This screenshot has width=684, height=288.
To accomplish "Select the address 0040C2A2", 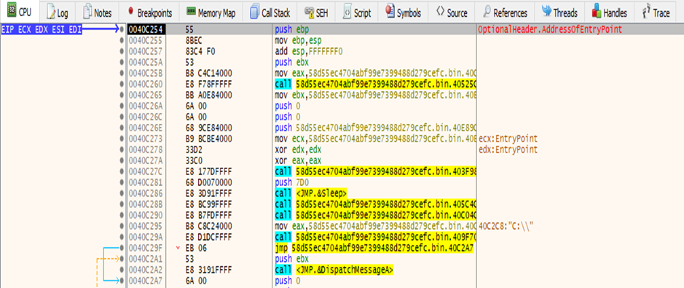I will point(146,270).
